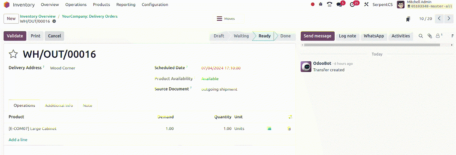Viewport: 456px width, 155px height.
Task: Click Log note button
Action: (x=347, y=36)
